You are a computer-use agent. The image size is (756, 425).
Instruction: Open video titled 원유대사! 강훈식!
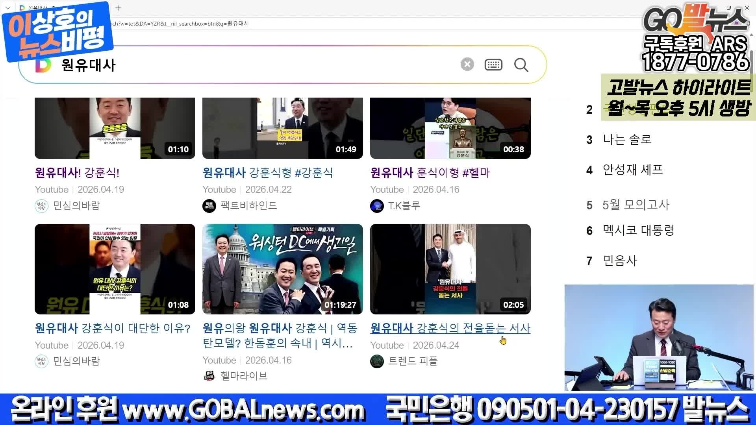(x=77, y=172)
